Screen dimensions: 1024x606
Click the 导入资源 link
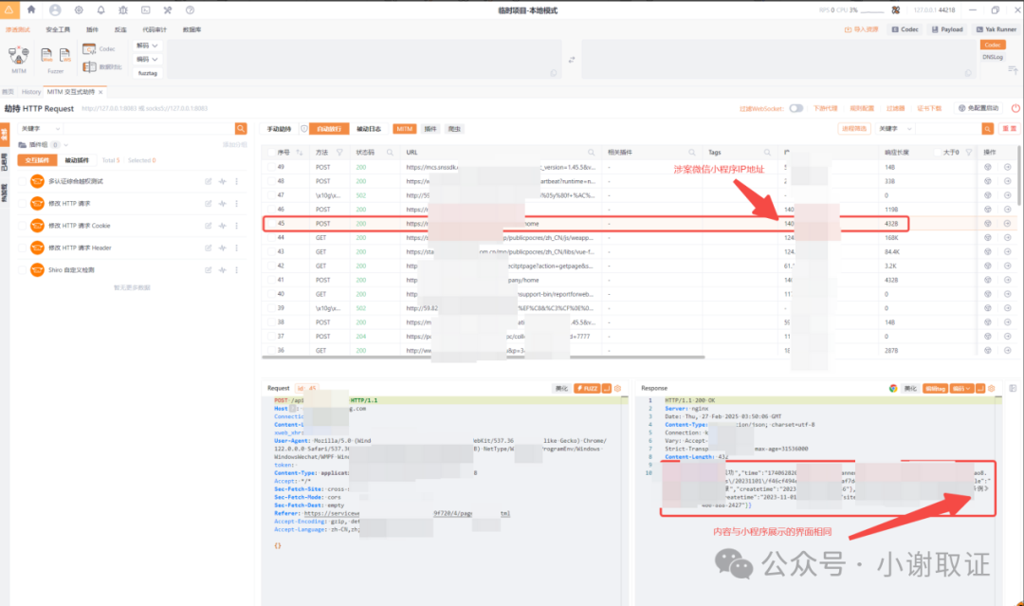(x=861, y=29)
